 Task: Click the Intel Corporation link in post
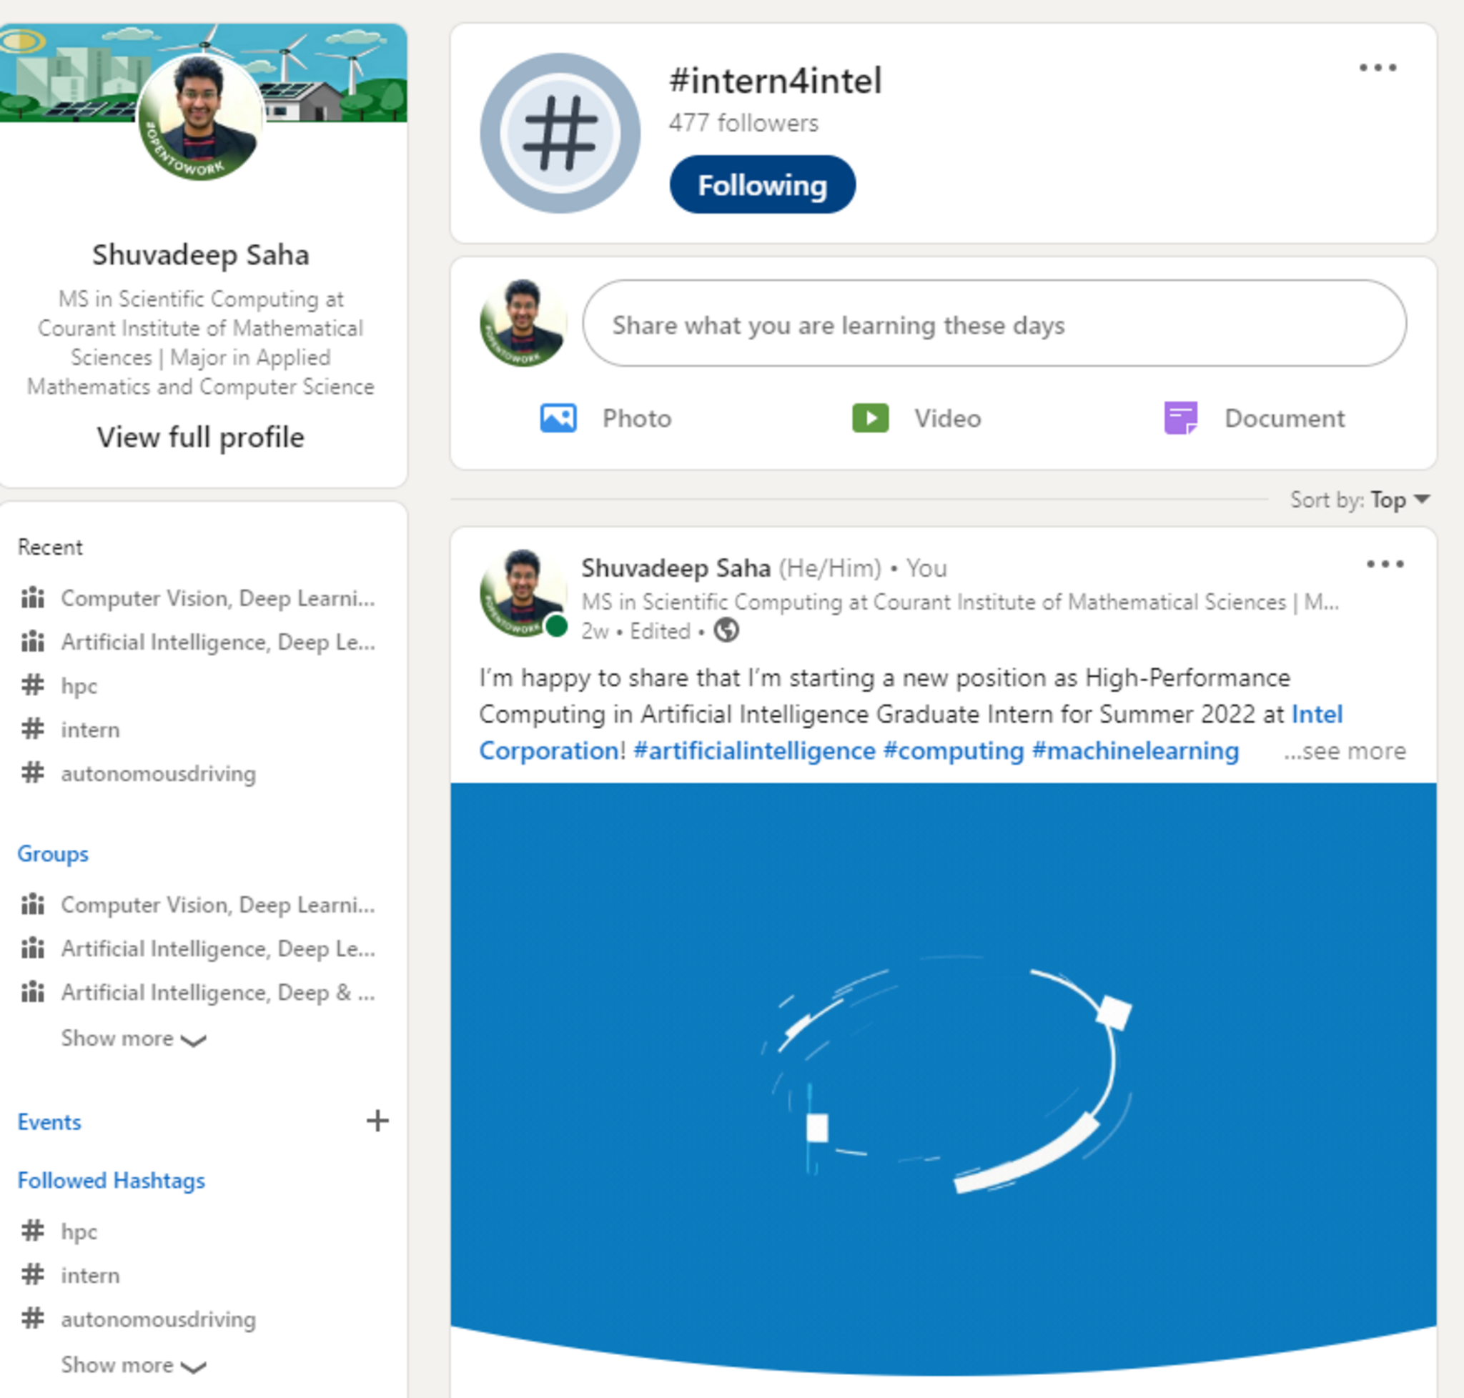(x=1315, y=714)
